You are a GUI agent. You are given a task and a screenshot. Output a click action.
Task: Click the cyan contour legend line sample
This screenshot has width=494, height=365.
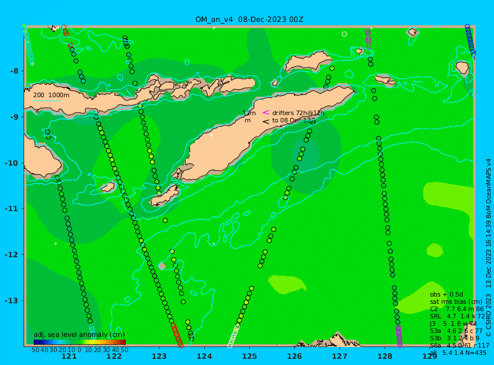[47, 101]
